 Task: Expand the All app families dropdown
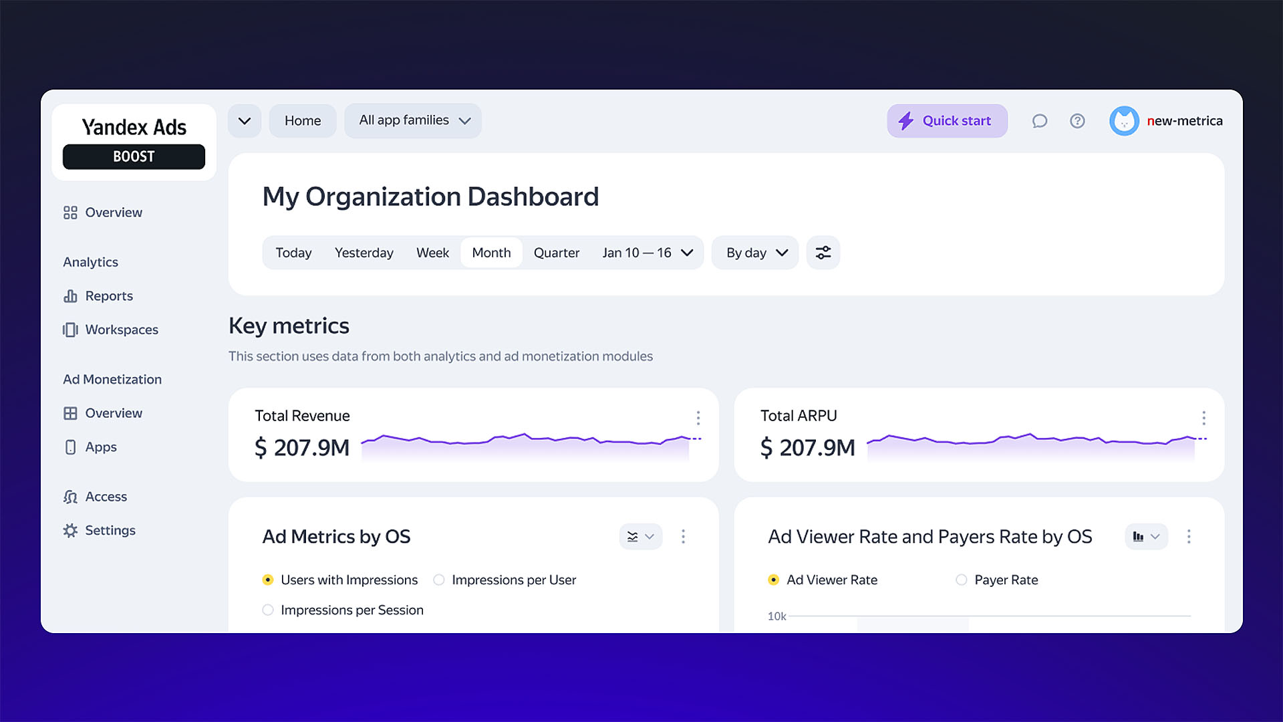413,120
